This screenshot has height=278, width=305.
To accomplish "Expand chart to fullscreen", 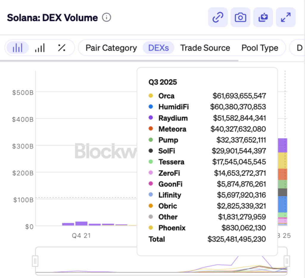I will point(286,18).
